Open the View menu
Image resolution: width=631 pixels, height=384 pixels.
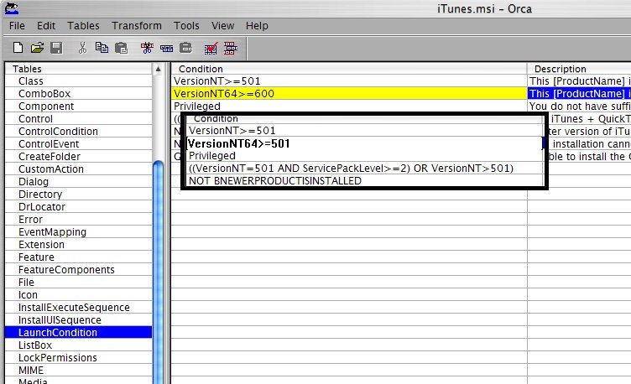click(223, 26)
